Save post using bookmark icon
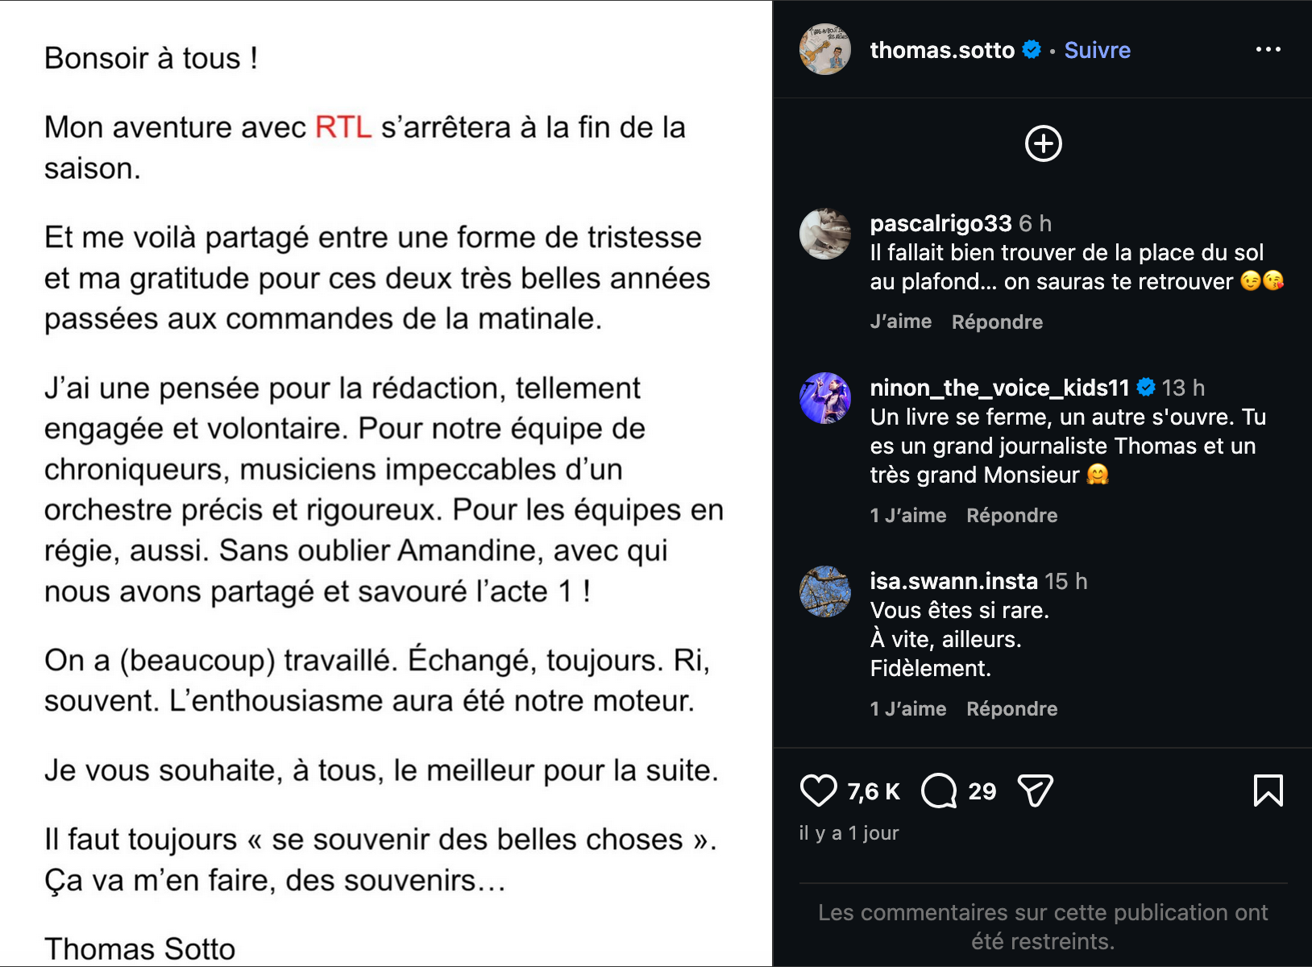Image resolution: width=1312 pixels, height=967 pixels. [1268, 791]
